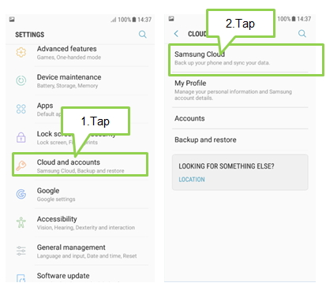The width and height of the screenshot is (326, 294).
Task: Tap the Cloud and accounts key icon
Action: point(21,166)
